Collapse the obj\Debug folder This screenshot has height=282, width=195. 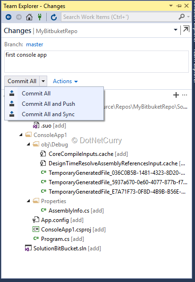28,144
